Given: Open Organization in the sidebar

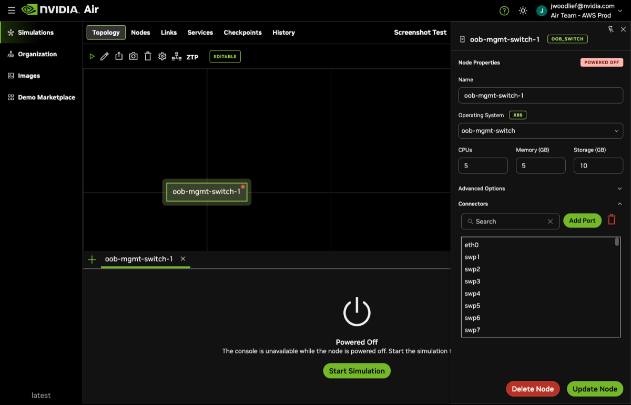Looking at the screenshot, I should [37, 54].
